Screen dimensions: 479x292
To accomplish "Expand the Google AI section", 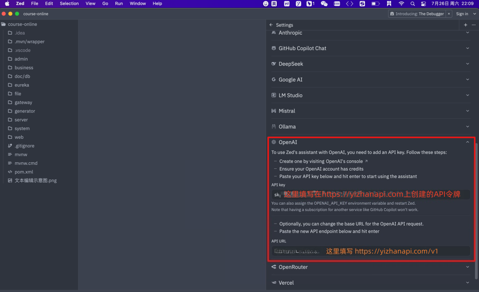I will pyautogui.click(x=467, y=79).
